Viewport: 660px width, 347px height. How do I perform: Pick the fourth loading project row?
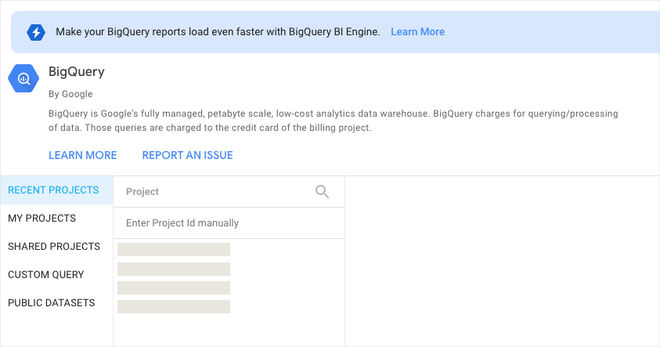(x=174, y=306)
